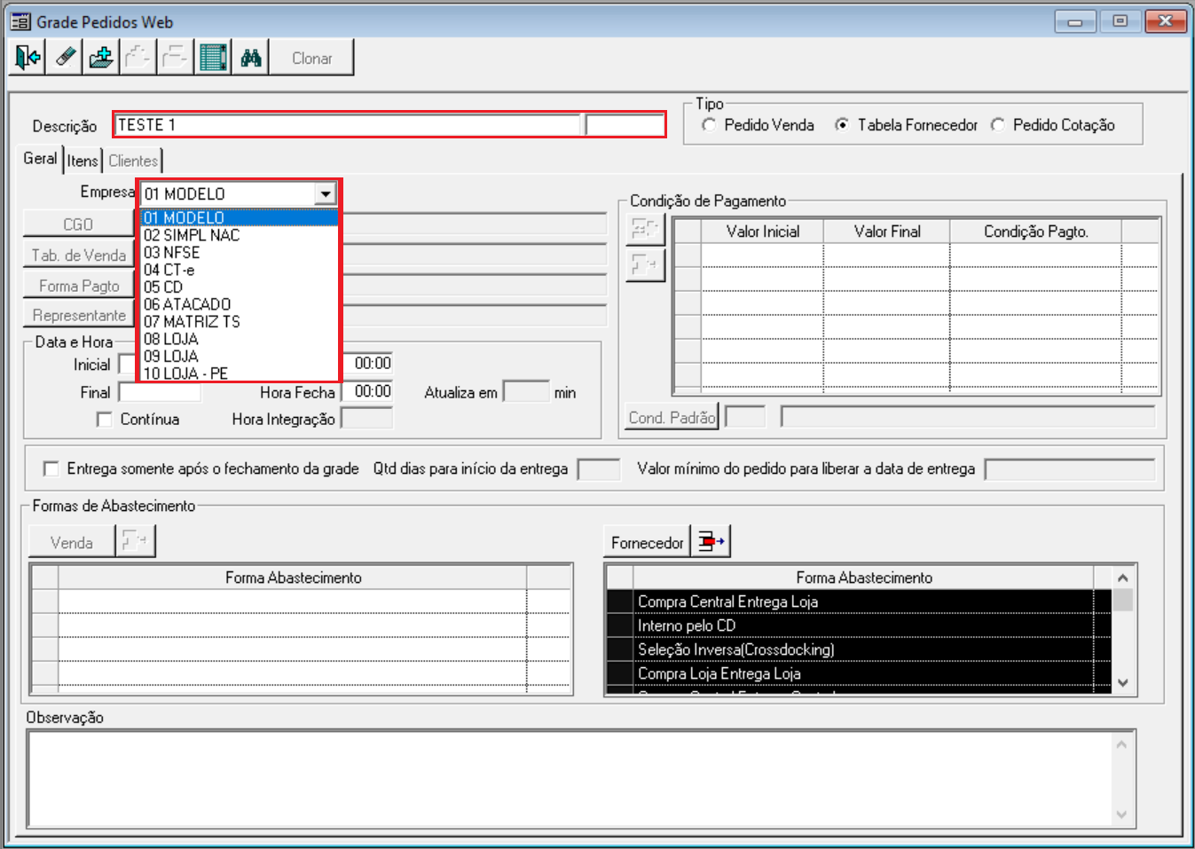Image resolution: width=1195 pixels, height=849 pixels.
Task: Check Entrega somente após o fechamento da grade
Action: 51,468
